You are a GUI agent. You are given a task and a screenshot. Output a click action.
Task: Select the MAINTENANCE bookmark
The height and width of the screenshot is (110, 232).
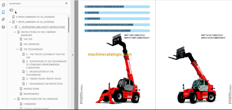point(31,94)
